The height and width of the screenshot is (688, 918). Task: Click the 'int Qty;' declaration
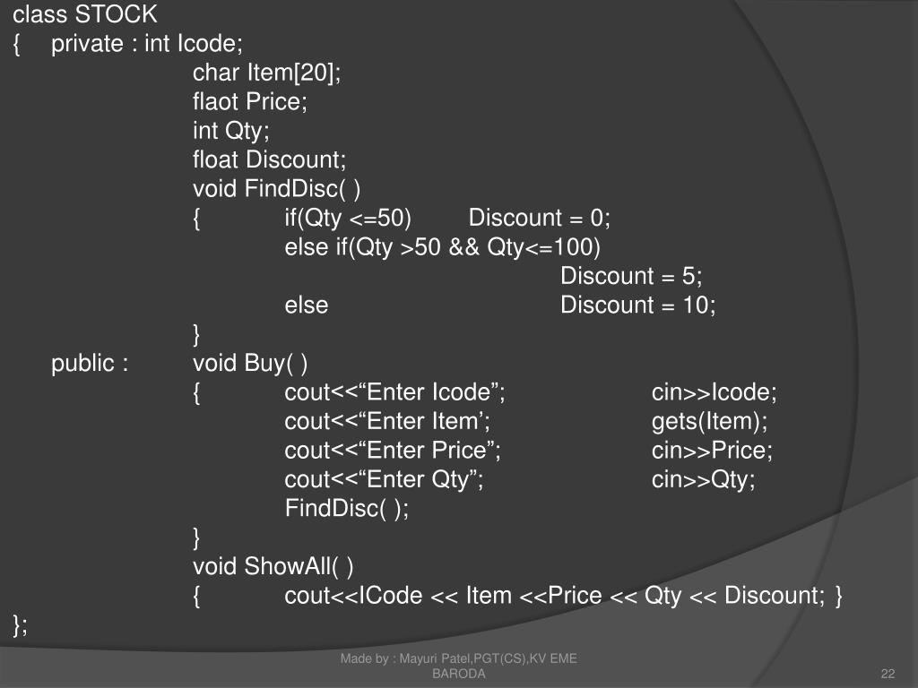[x=231, y=131]
